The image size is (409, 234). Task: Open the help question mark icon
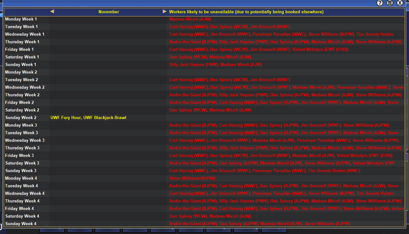click(x=380, y=3)
